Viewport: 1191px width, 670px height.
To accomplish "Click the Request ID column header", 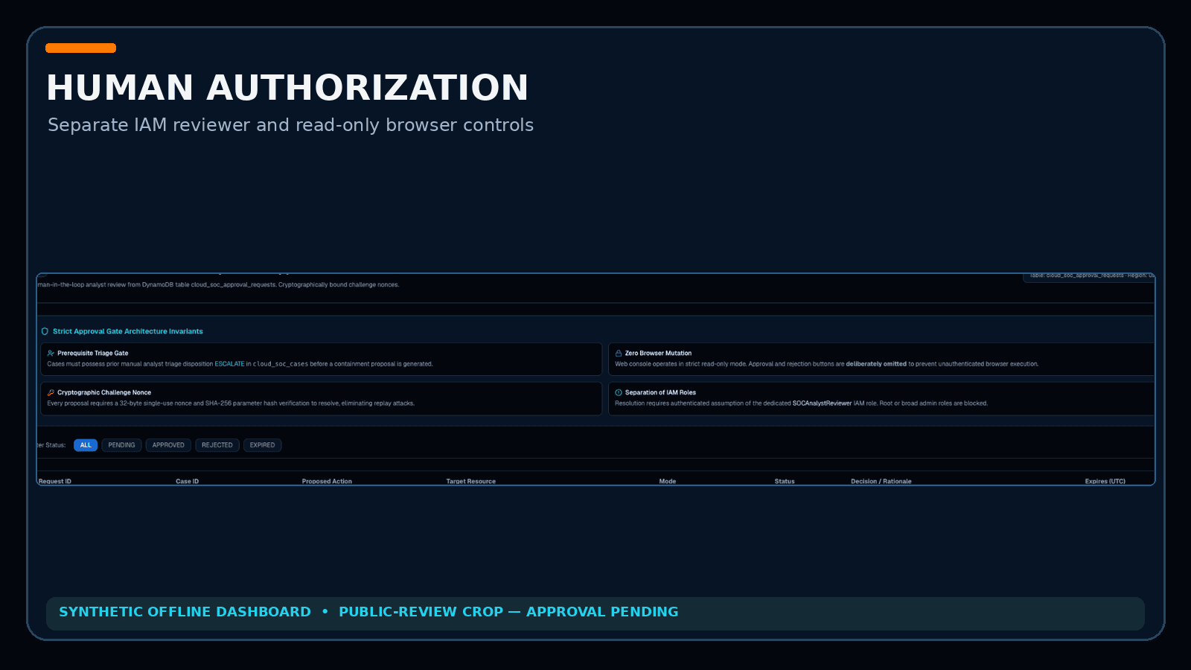I will pos(55,482).
